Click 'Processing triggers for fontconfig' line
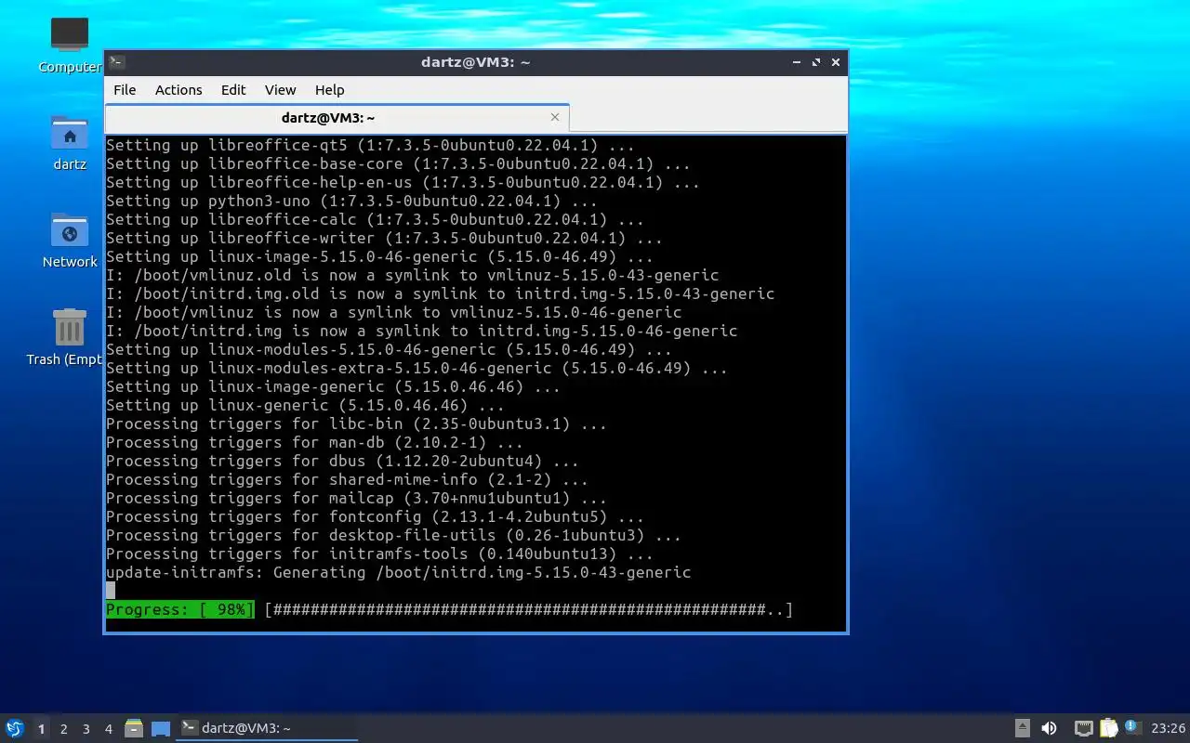This screenshot has height=743, width=1190. pos(375,516)
